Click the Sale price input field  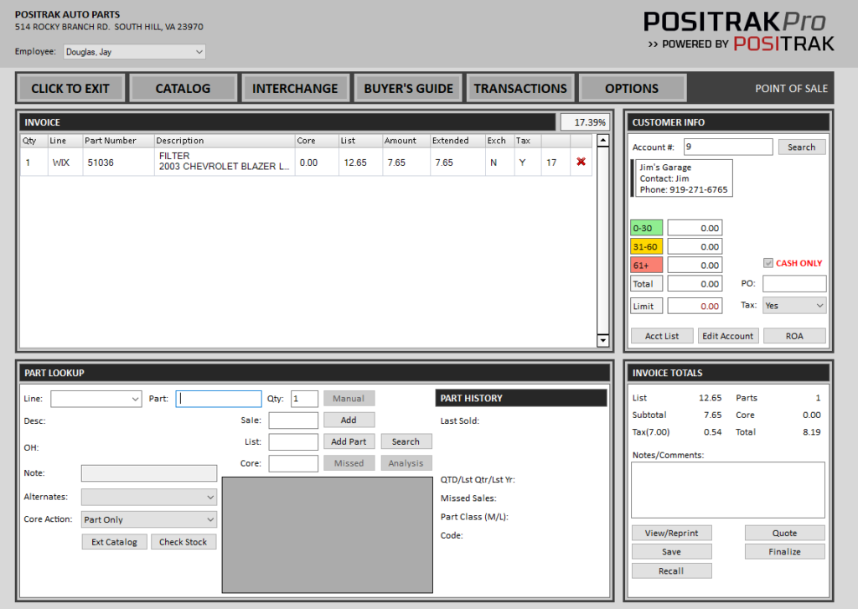[x=293, y=421]
